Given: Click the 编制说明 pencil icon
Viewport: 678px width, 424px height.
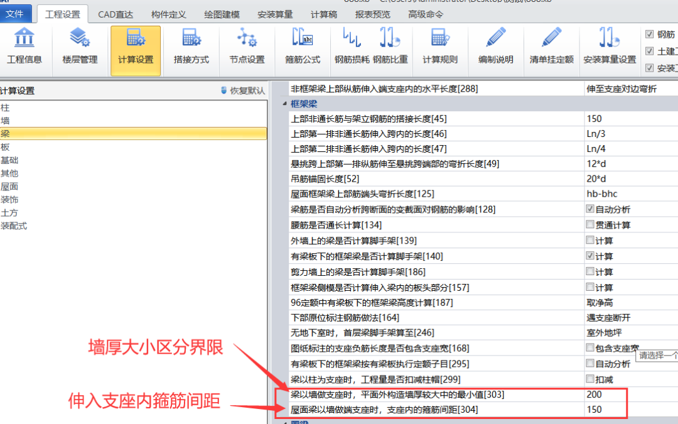Looking at the screenshot, I should click(x=495, y=48).
